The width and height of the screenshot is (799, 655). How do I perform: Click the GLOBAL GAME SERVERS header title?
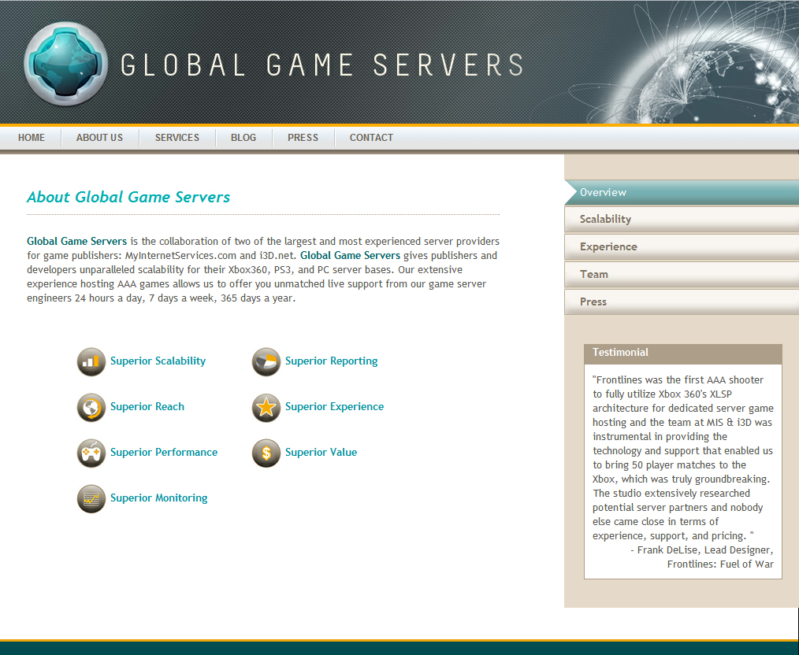[322, 65]
